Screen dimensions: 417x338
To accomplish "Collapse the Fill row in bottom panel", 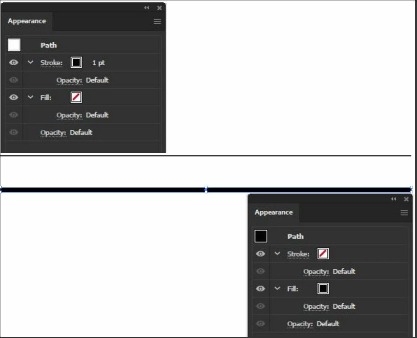I will coord(277,288).
